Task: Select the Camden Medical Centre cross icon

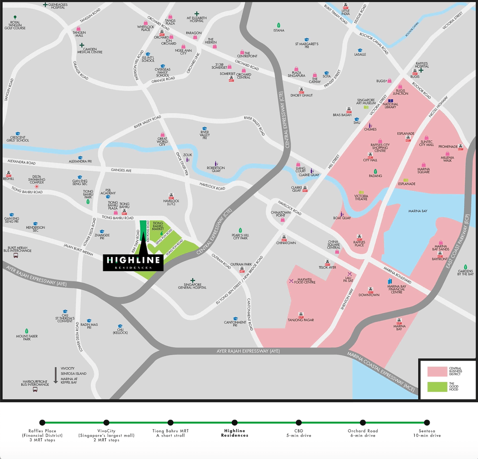Action: [x=82, y=45]
